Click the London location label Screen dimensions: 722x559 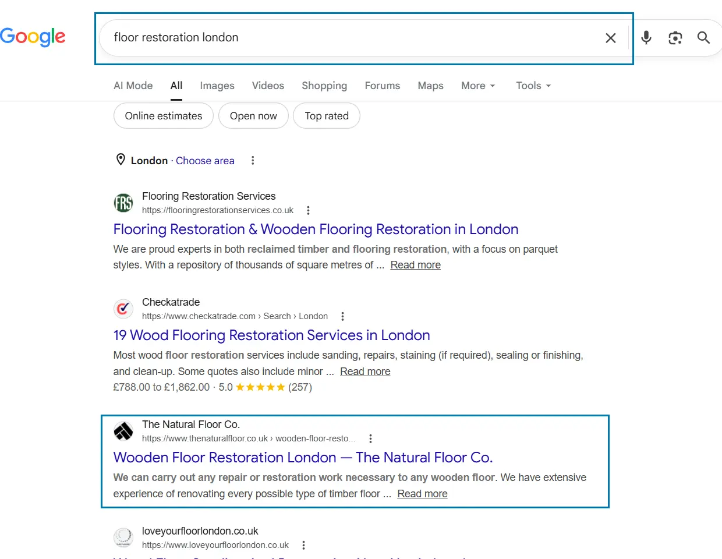click(149, 161)
